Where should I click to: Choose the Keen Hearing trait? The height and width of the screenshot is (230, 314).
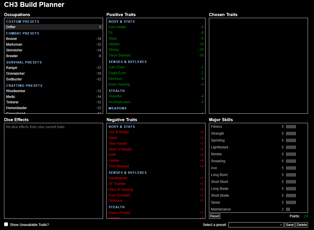click(x=156, y=84)
